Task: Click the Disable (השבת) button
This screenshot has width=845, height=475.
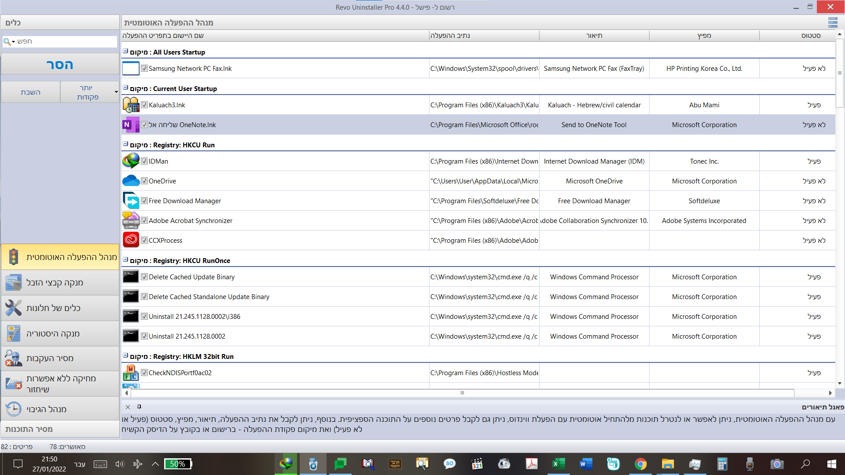Action: [31, 92]
